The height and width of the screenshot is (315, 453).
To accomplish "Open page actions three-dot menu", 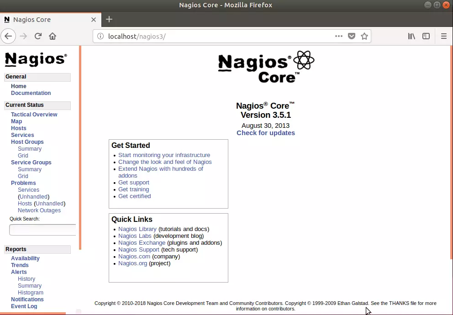I will [338, 37].
